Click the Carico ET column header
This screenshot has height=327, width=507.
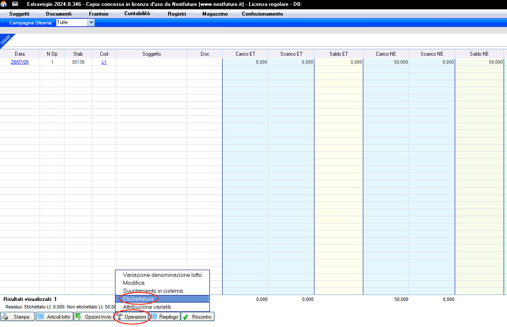(x=245, y=54)
